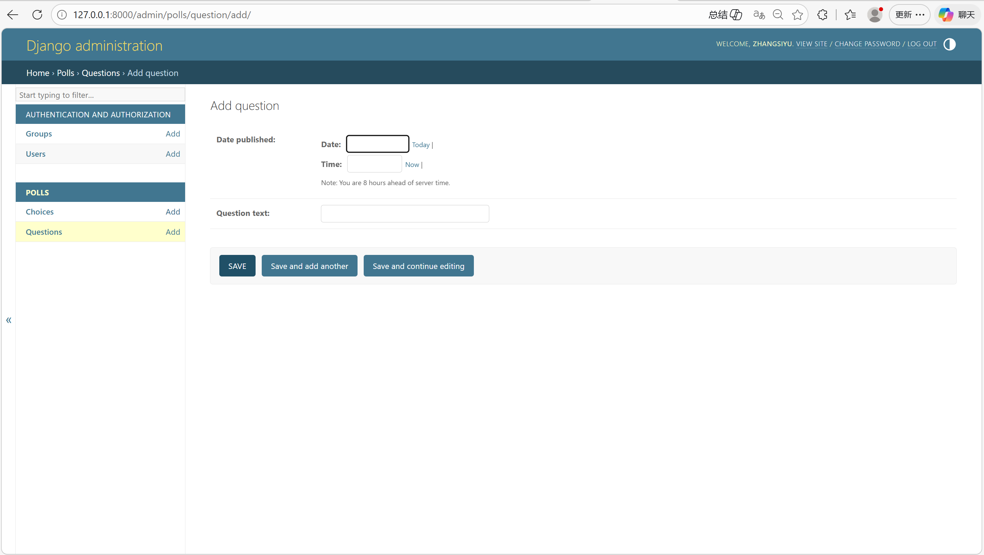The image size is (984, 555).
Task: Click the site info icon in address bar
Action: click(x=62, y=15)
